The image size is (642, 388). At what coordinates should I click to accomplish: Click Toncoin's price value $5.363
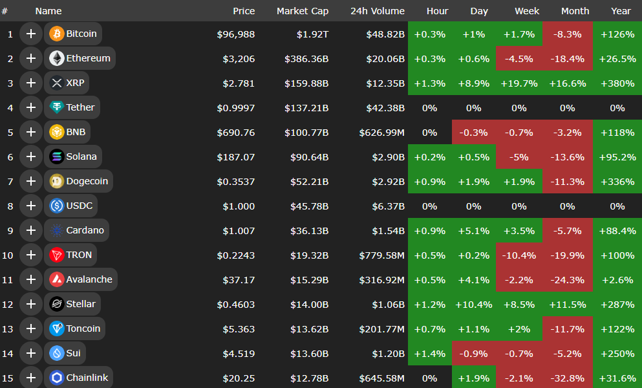(x=239, y=329)
